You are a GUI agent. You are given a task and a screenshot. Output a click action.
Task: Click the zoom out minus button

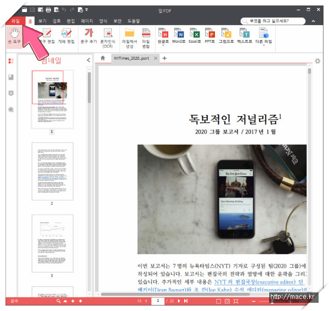254,301
